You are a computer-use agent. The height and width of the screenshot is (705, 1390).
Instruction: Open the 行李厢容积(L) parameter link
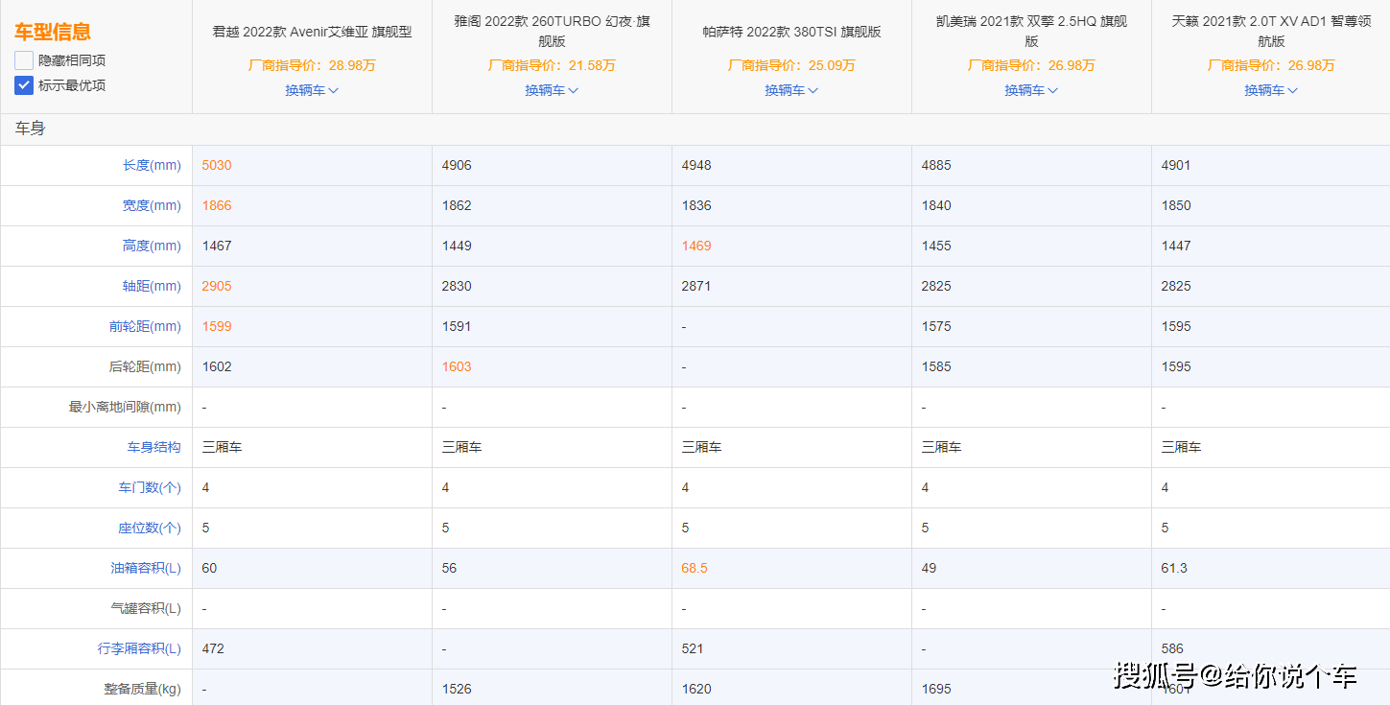coord(139,648)
